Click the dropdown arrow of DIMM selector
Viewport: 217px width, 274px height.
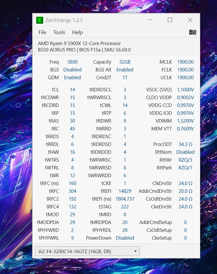pyautogui.click(x=135, y=251)
